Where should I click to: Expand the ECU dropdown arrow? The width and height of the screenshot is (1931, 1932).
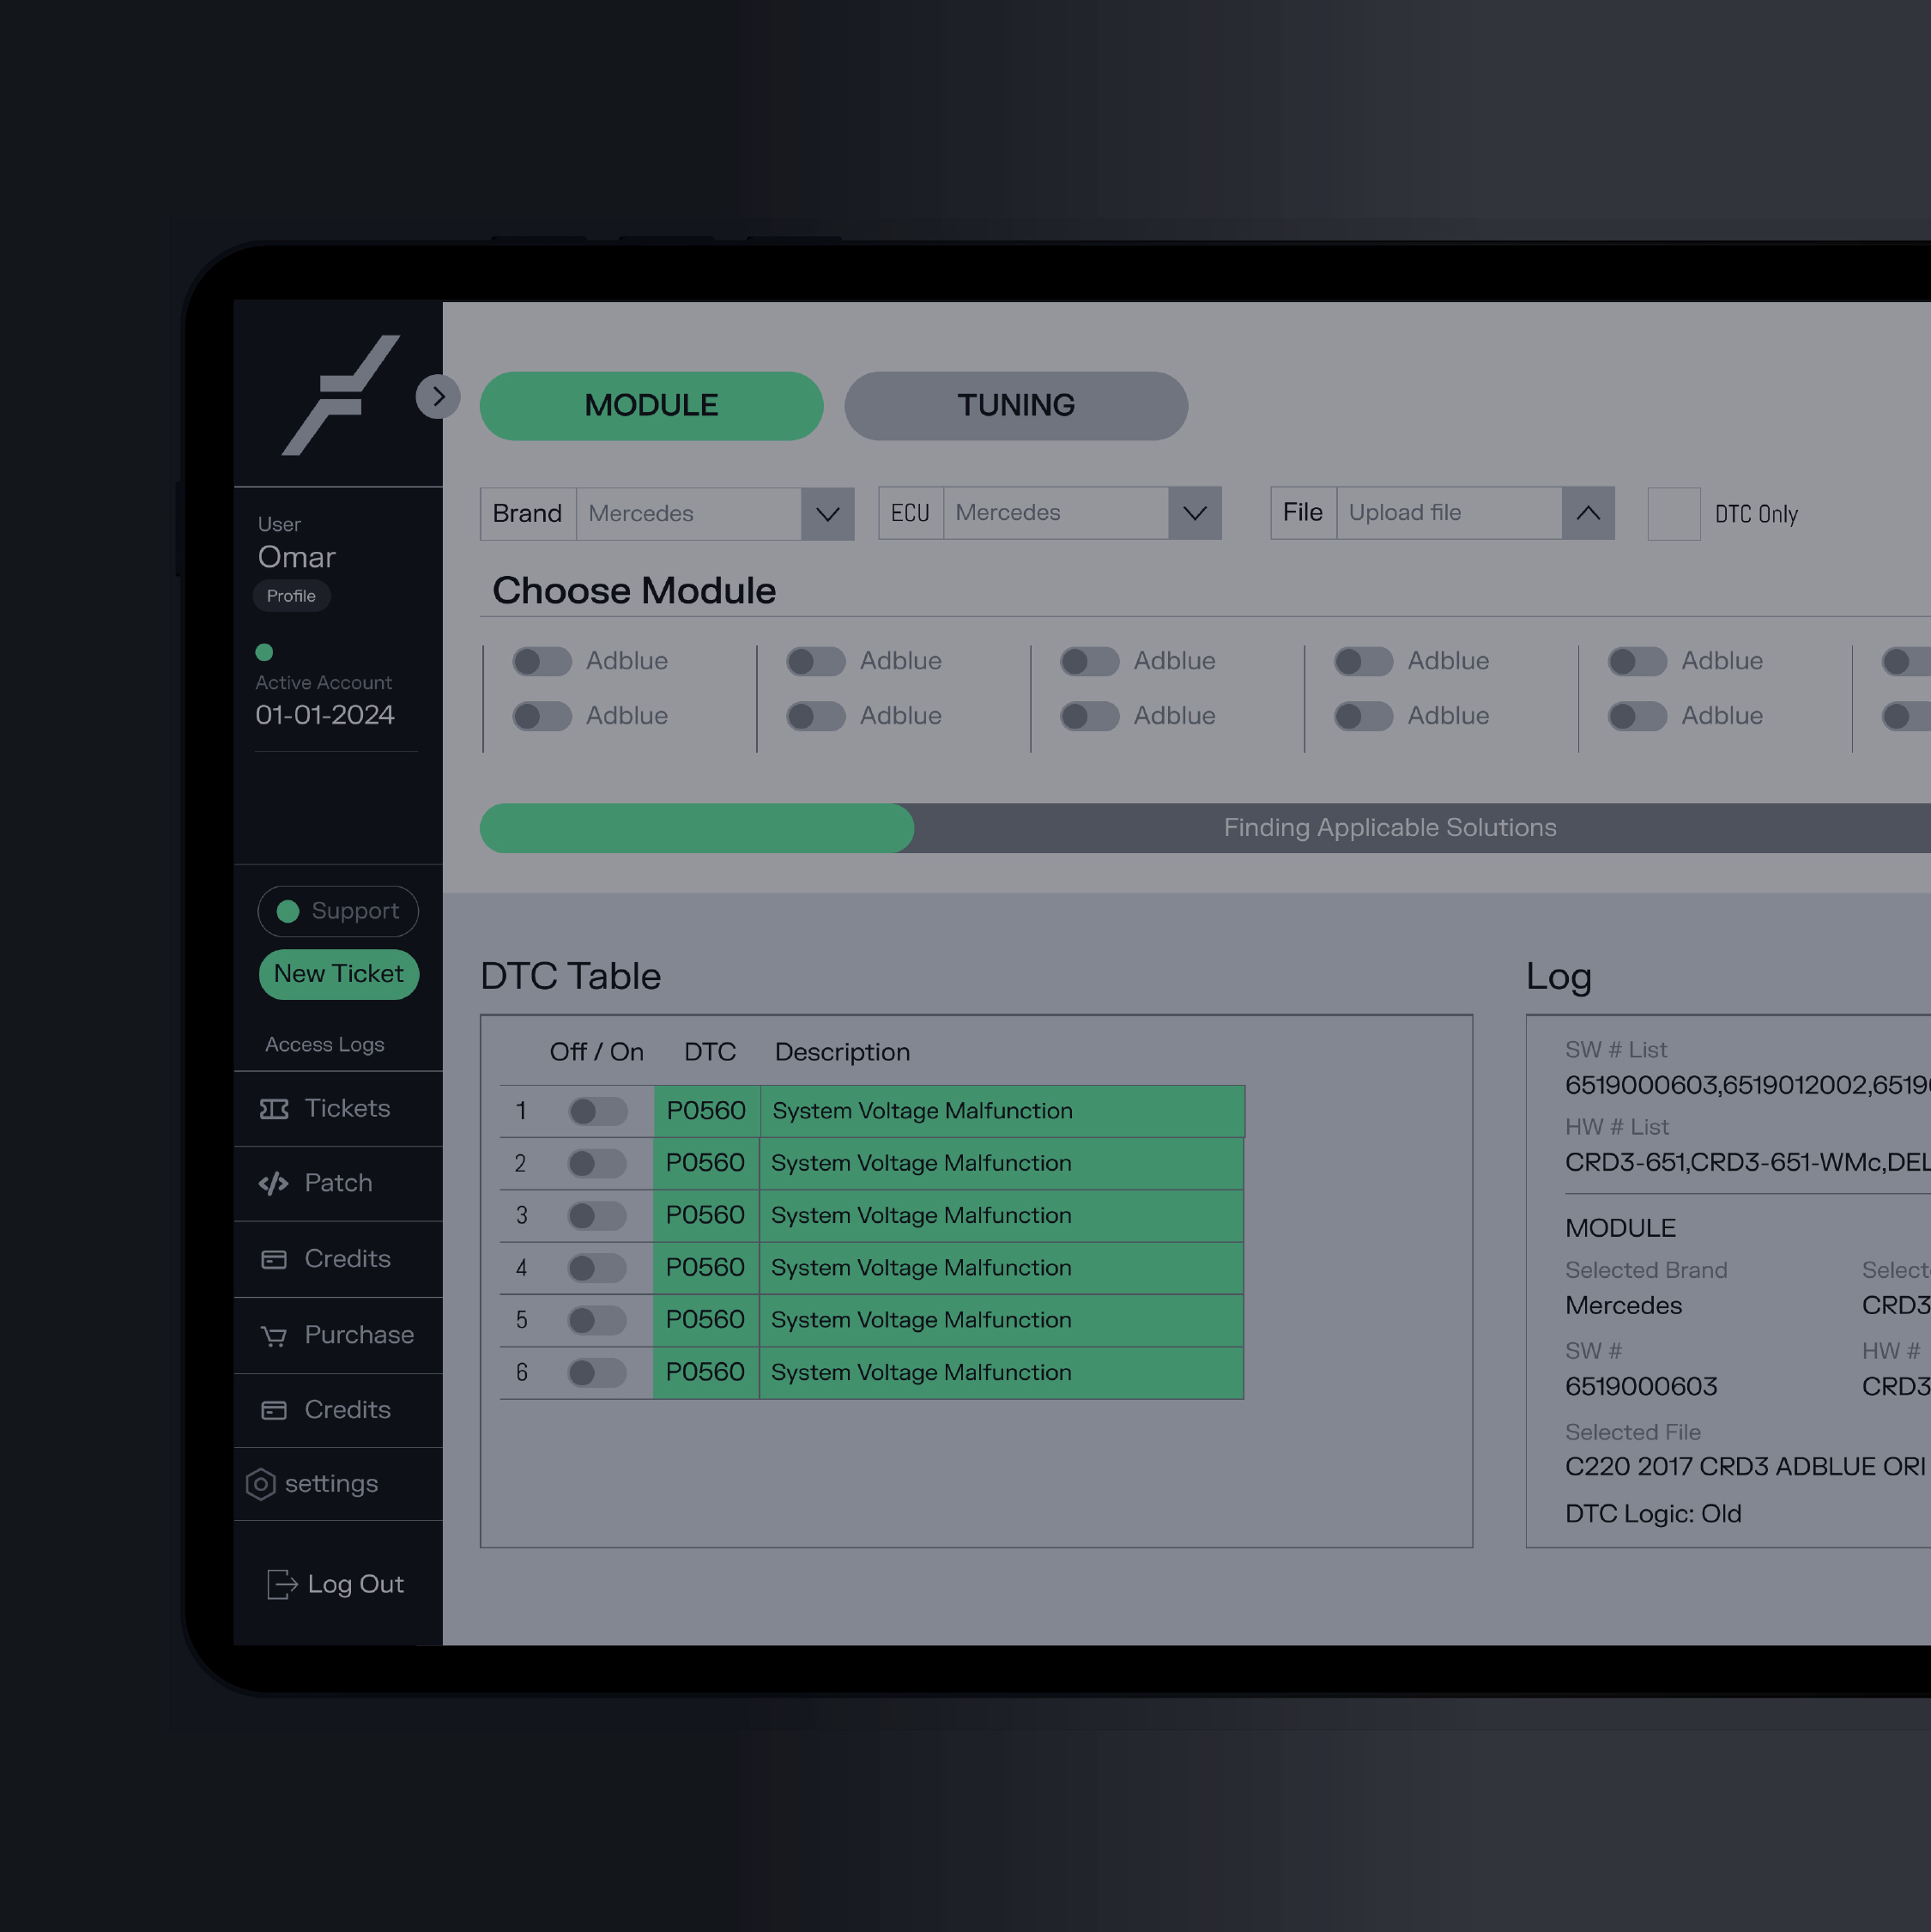click(x=1194, y=513)
